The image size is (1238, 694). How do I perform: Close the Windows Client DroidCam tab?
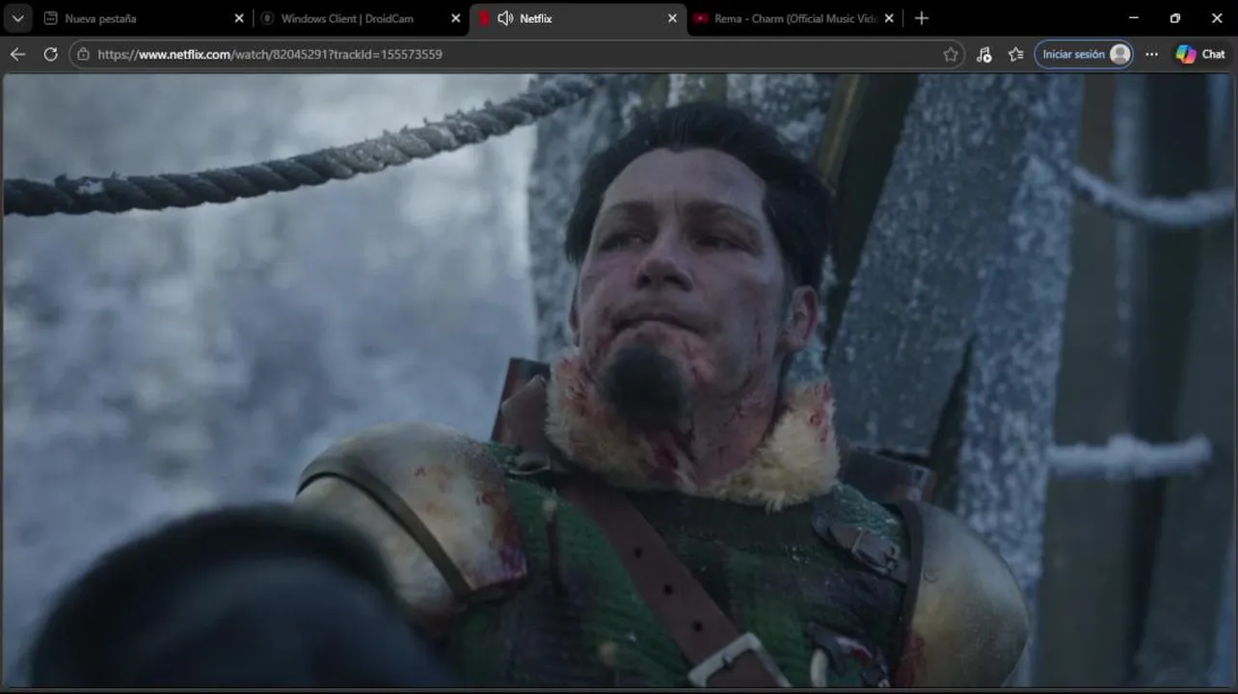pos(456,18)
